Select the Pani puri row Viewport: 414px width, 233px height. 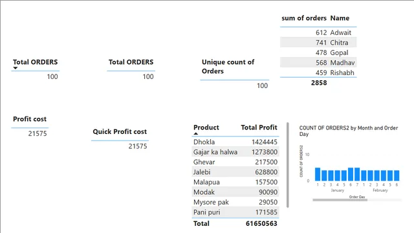point(235,212)
